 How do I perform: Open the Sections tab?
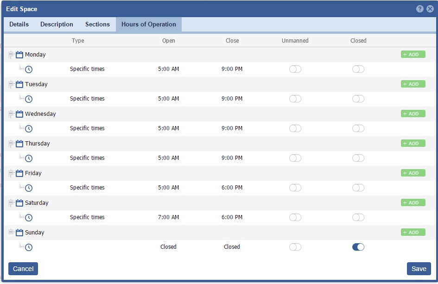coord(97,25)
